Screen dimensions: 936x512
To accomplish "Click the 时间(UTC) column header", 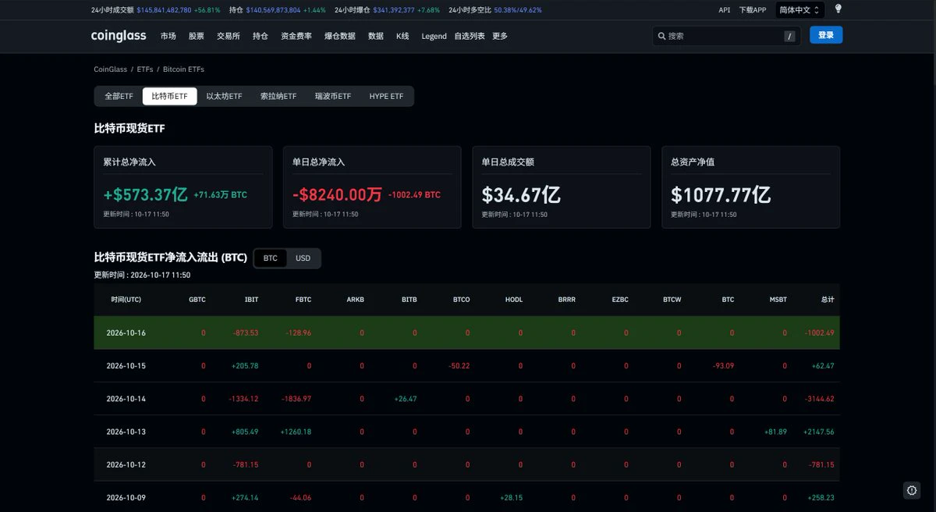I will point(126,300).
